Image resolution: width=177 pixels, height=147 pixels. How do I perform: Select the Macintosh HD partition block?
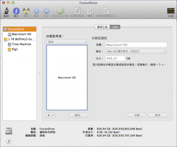click(67, 78)
